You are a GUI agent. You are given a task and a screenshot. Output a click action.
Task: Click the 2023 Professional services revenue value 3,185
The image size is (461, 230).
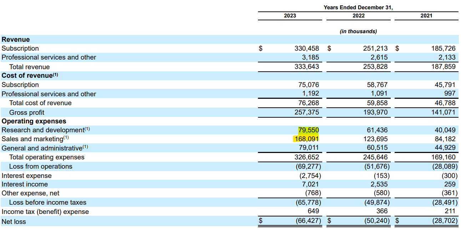[310, 57]
